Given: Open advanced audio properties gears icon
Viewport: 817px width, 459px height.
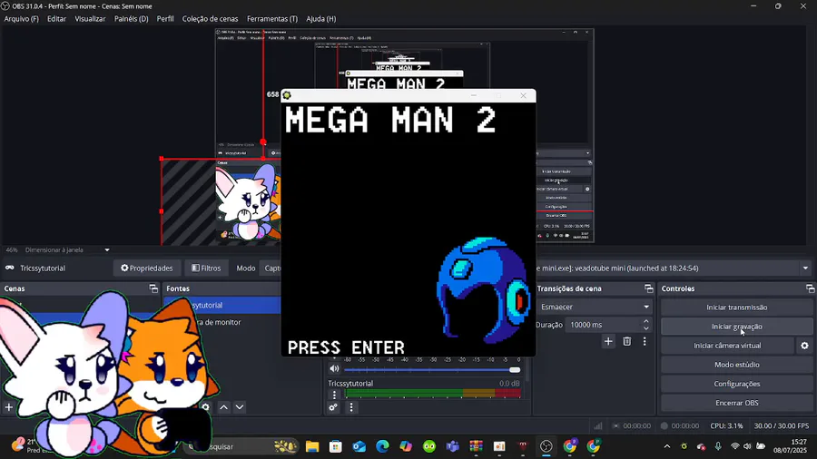Looking at the screenshot, I should [333, 407].
